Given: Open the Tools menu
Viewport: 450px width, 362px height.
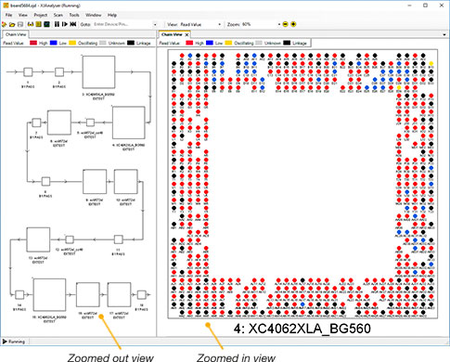Looking at the screenshot, I should (x=74, y=15).
